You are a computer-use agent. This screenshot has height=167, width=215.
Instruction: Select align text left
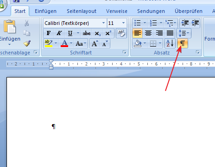click(x=138, y=33)
